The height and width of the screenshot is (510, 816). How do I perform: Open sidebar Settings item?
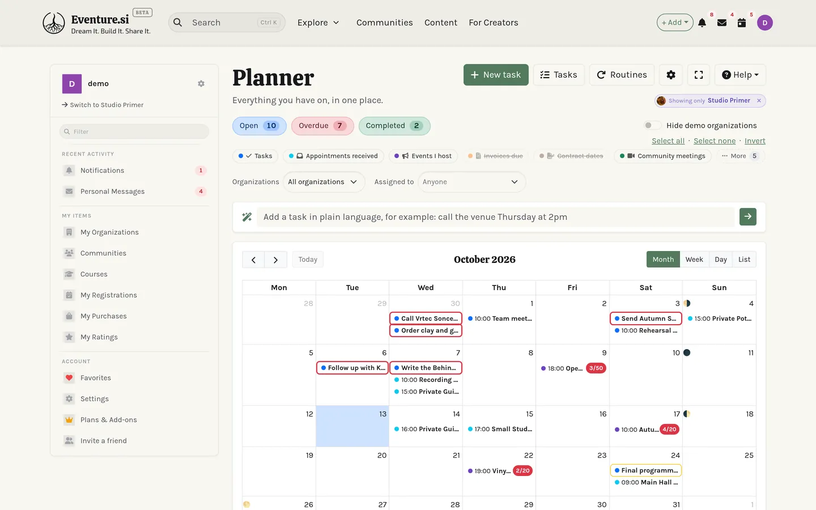(x=134, y=399)
